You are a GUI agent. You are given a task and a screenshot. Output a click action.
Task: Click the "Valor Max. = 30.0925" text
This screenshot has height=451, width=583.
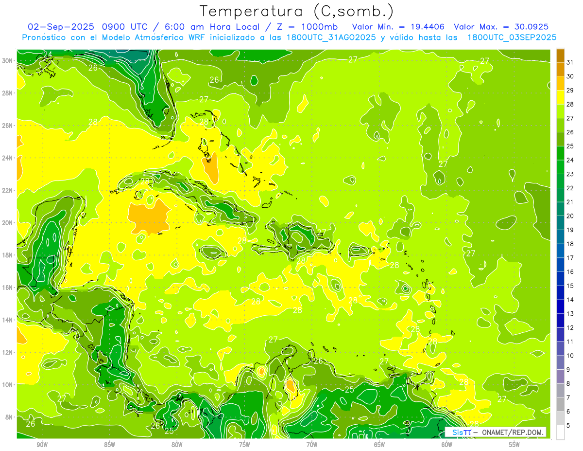pos(501,27)
